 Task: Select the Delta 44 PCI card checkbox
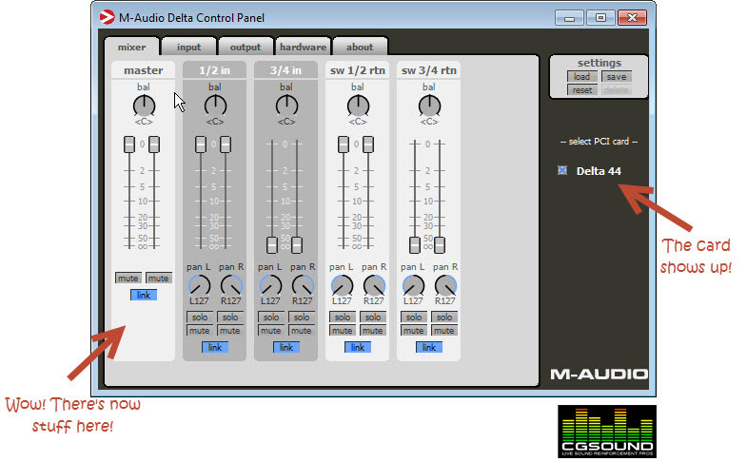tap(562, 170)
